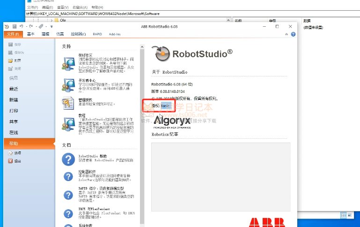Viewport: 360px width, 227px height.
Task: Click the (数值未设置) value in Registry Editor
Action: pos(313,27)
